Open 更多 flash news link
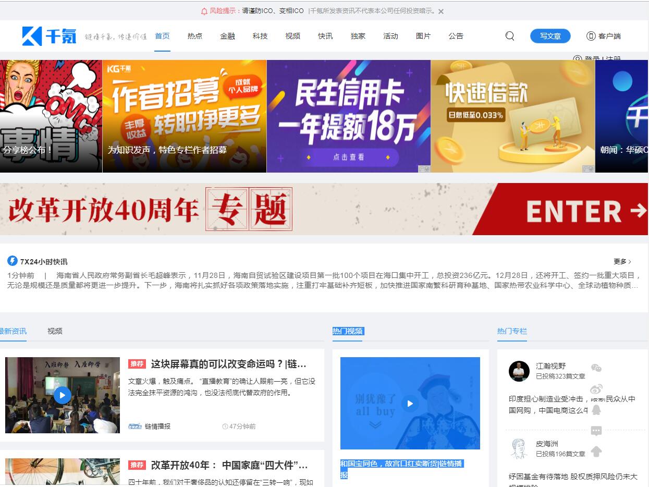 pyautogui.click(x=622, y=262)
